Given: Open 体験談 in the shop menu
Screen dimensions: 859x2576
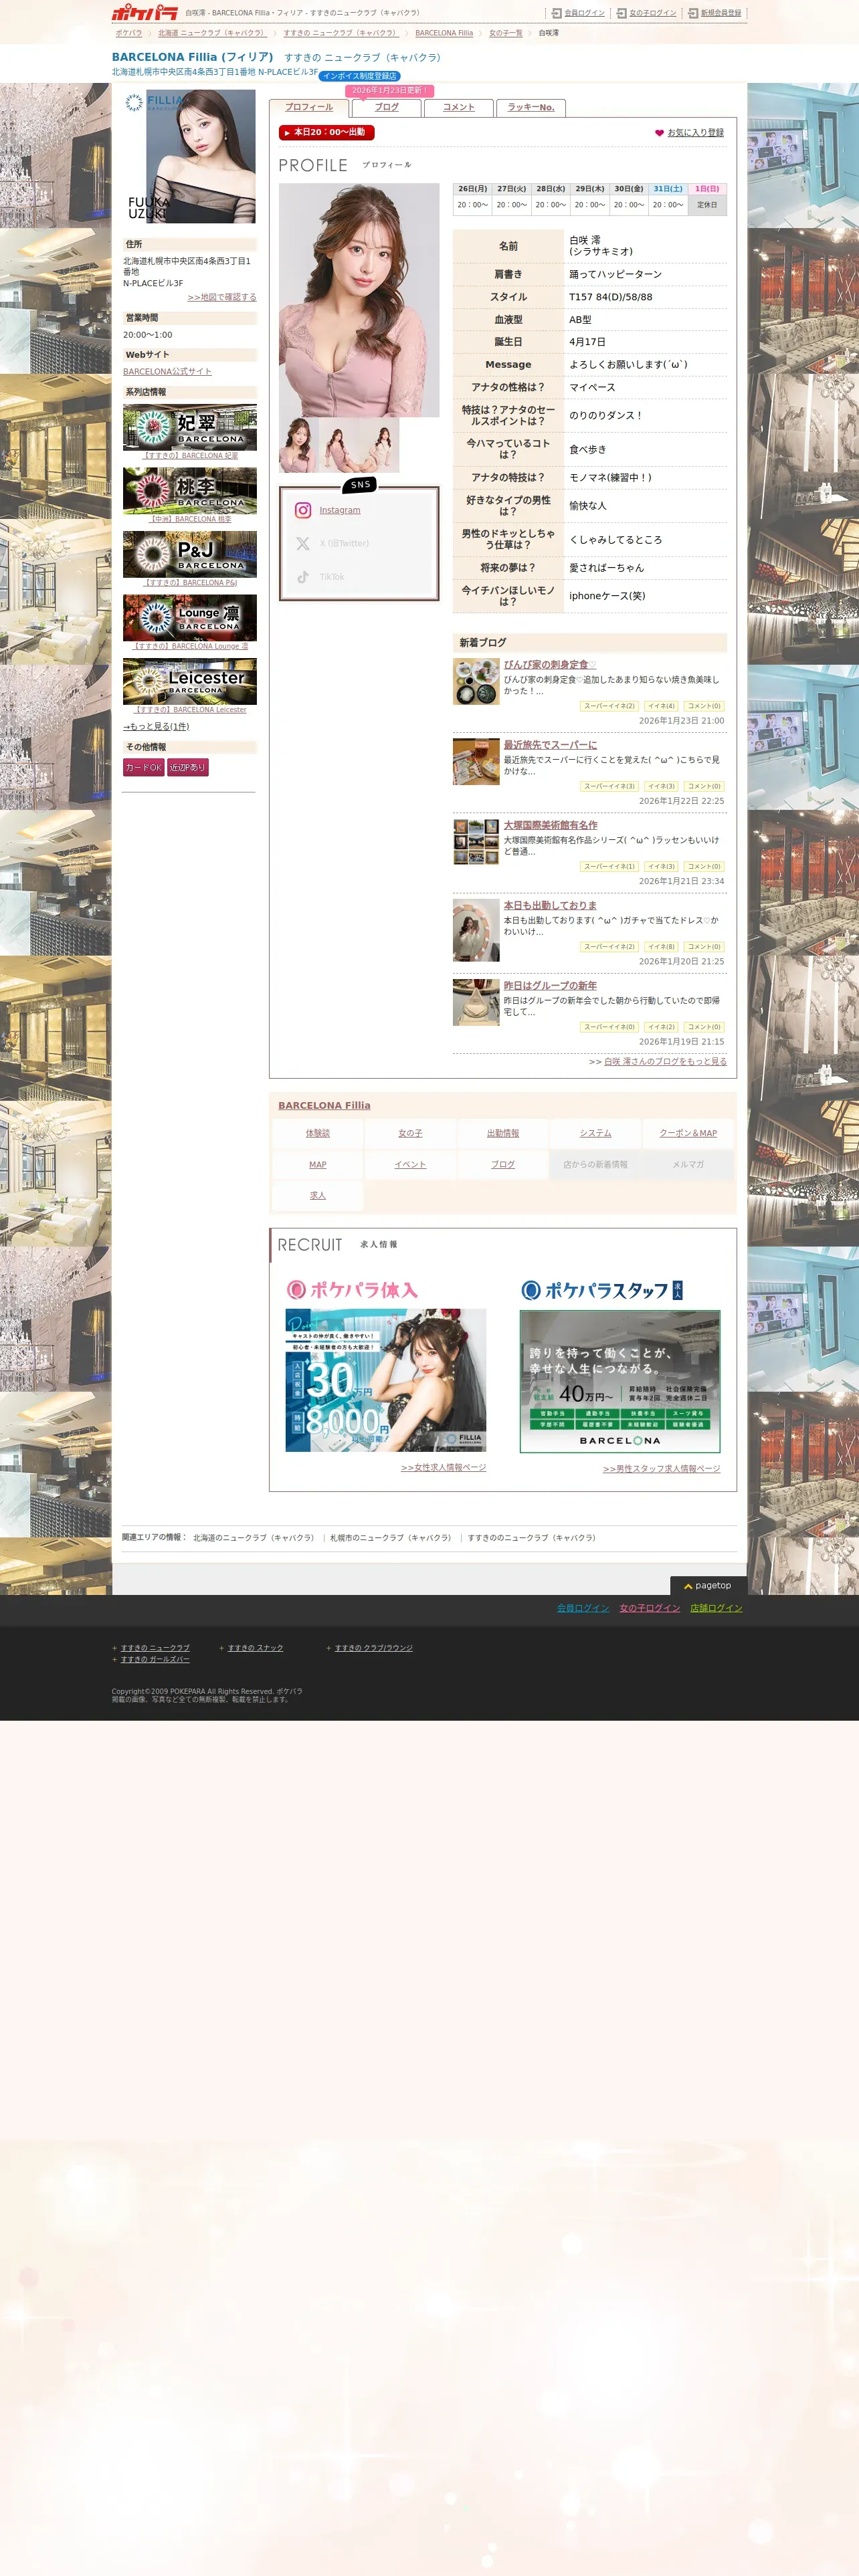Looking at the screenshot, I should click(318, 1133).
